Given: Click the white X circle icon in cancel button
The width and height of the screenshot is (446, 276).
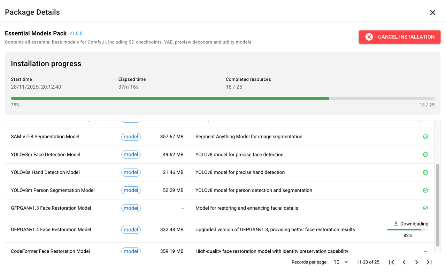Looking at the screenshot, I should point(369,37).
